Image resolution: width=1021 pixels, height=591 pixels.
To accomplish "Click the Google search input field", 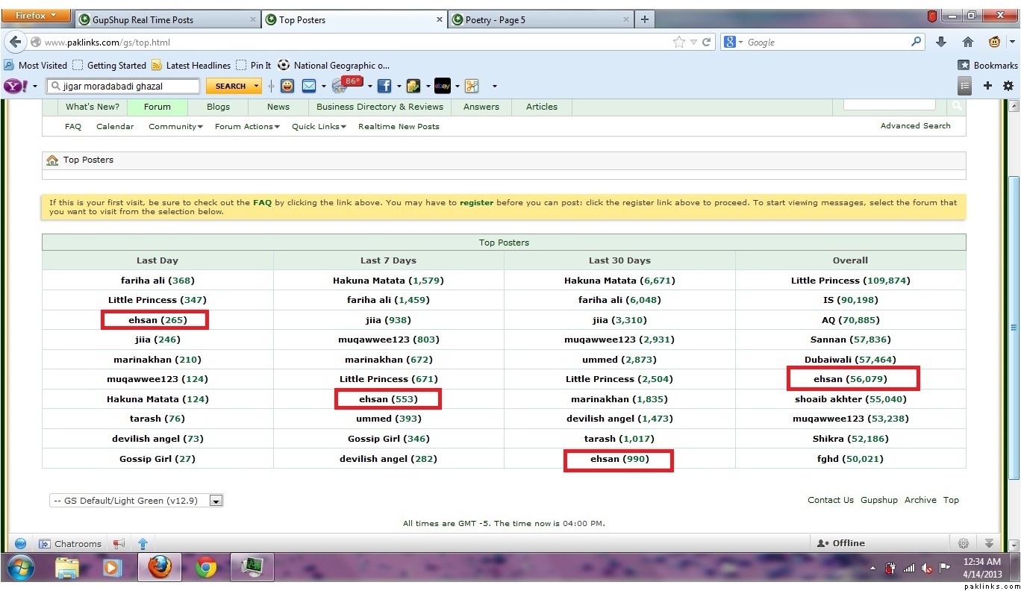I will click(x=826, y=42).
